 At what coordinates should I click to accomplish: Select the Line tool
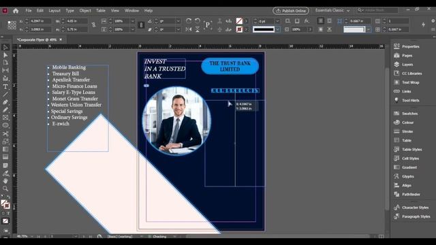(x=5, y=95)
